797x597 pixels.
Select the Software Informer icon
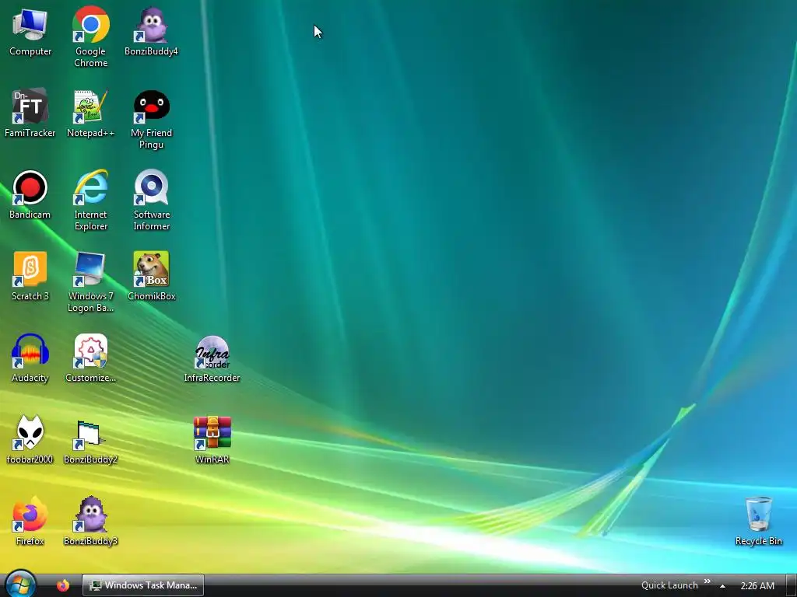point(151,201)
